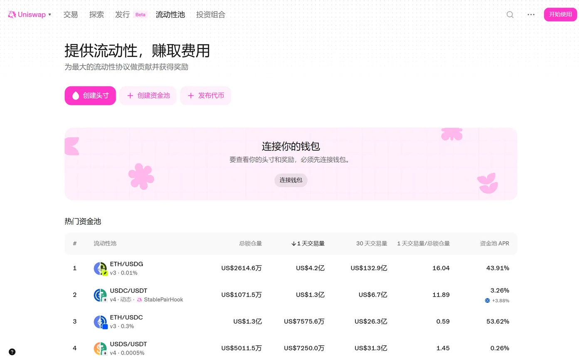582x364 pixels.
Task: Click the US$31.3亿 30-day volume
Action: 371,348
